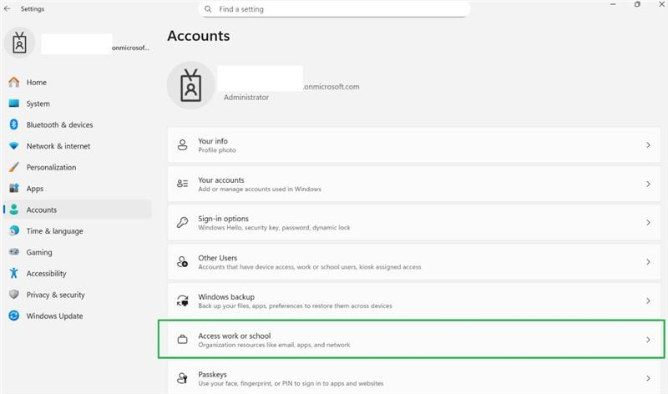Click the large account badge picture under Accounts
Image resolution: width=668 pixels, height=394 pixels.
[x=191, y=85]
